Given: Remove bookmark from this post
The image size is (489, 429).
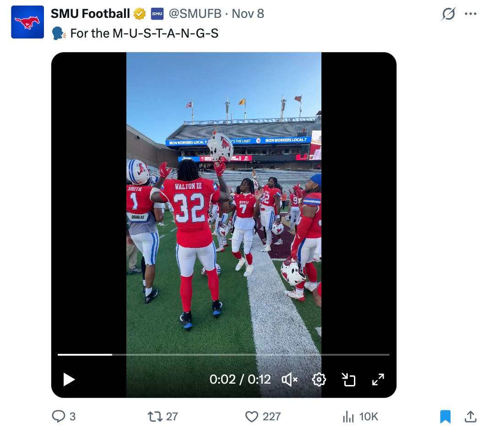Looking at the screenshot, I should coord(445,416).
